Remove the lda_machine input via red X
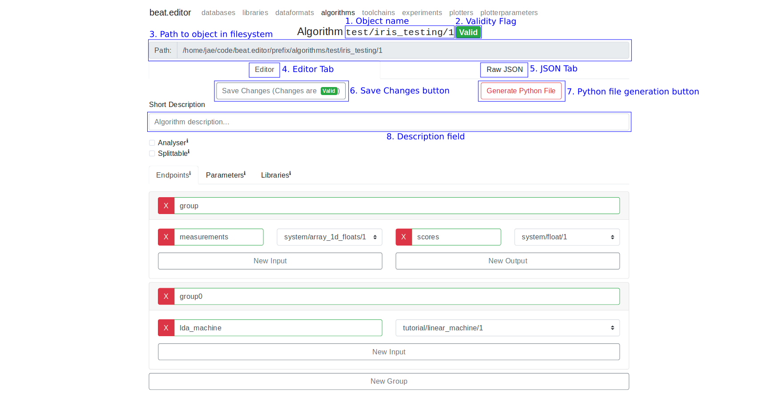Viewport: 778px width, 397px height. (166, 328)
